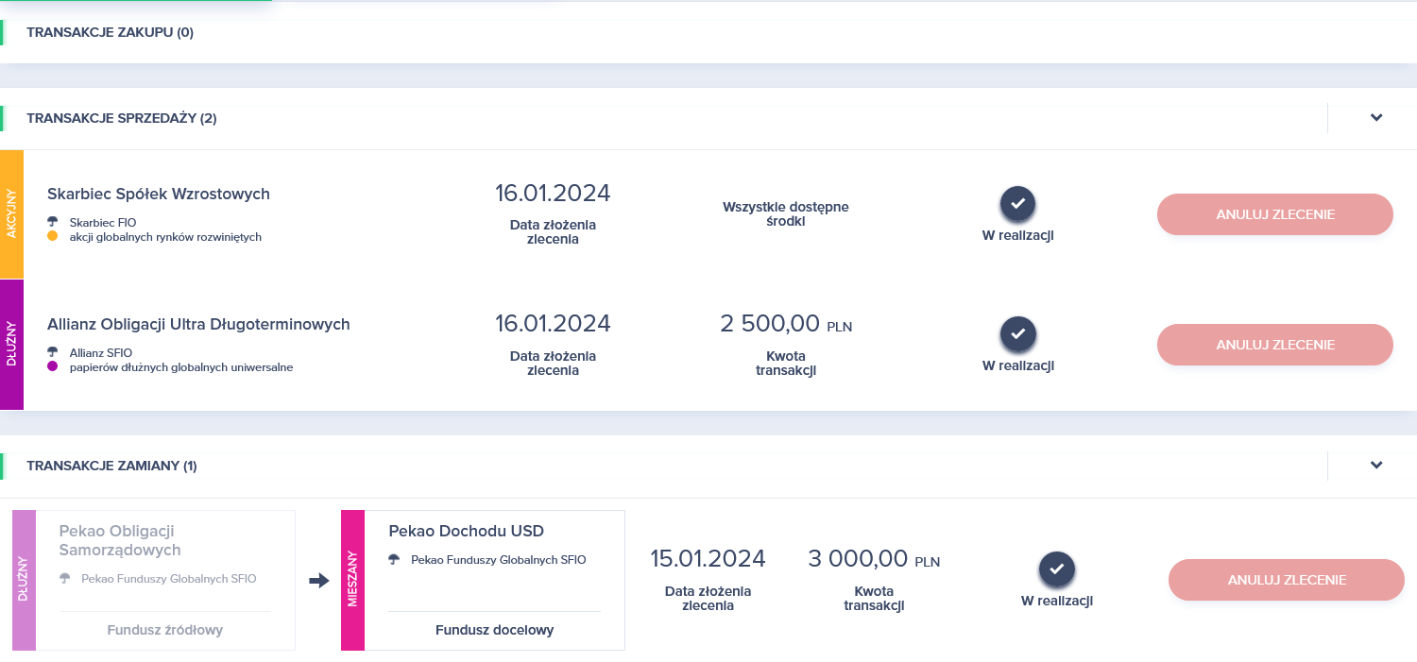Cancel the Skarbiec Spółek Wzrostowych order
The image size is (1417, 662).
(1275, 214)
